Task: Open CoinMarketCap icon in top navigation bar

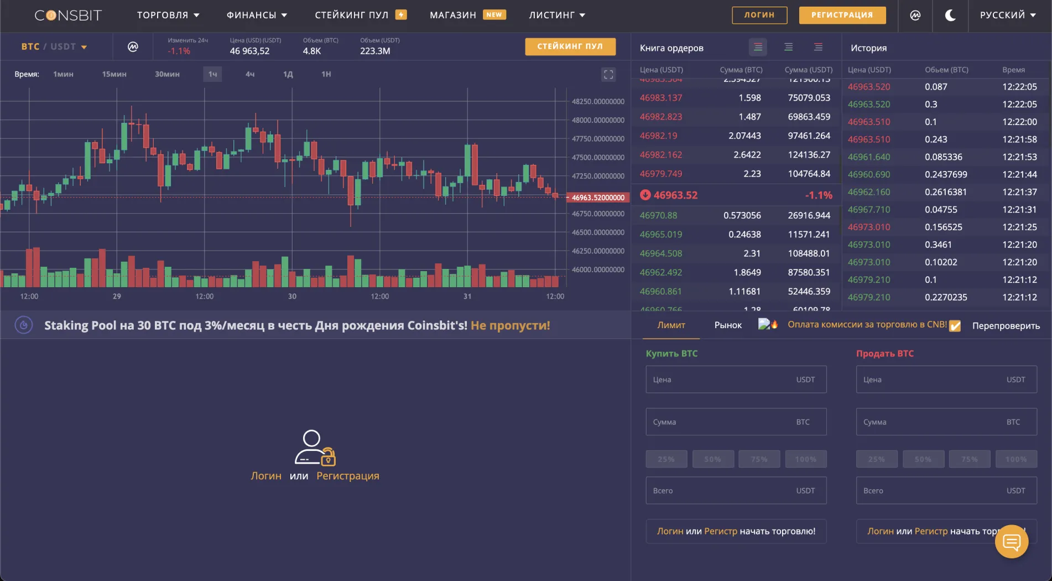Action: [915, 15]
